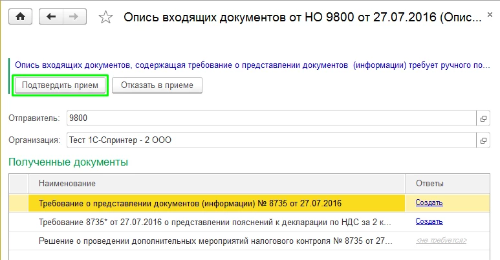Click Создать link for the НДС требование row

(429, 222)
